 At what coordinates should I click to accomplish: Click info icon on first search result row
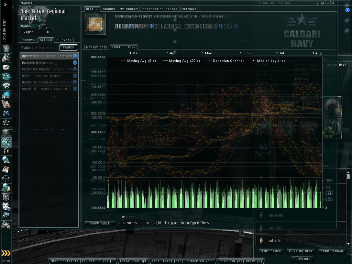tap(75, 56)
